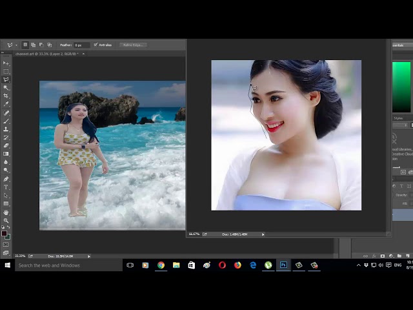Select the Gradient tool
The height and width of the screenshot is (310, 413).
point(6,154)
